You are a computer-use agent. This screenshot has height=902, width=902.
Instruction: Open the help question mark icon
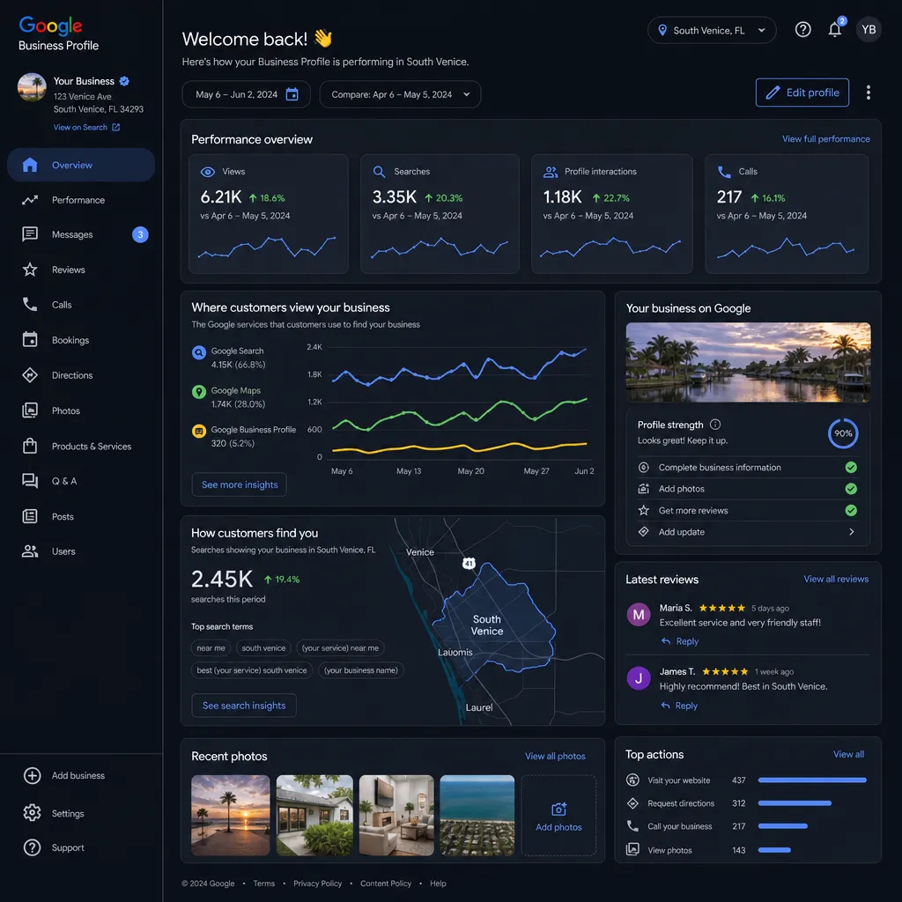click(x=802, y=29)
